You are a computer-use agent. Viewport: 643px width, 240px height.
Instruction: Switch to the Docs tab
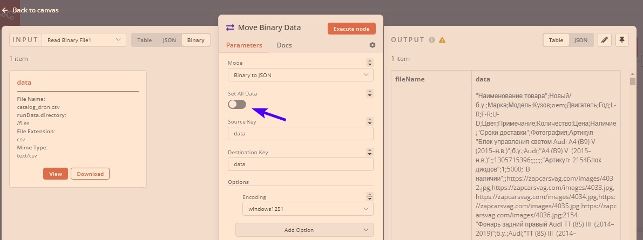pyautogui.click(x=284, y=45)
